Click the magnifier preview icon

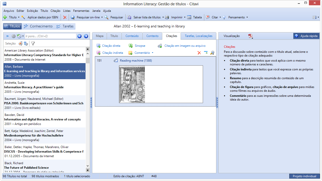pyautogui.click(x=212, y=53)
